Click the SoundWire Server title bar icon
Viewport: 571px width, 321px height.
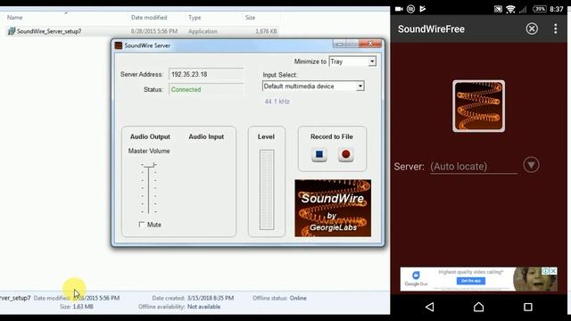click(119, 45)
